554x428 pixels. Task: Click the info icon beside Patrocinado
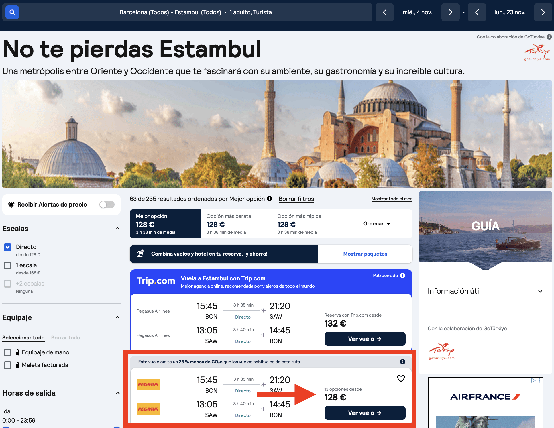(x=403, y=275)
